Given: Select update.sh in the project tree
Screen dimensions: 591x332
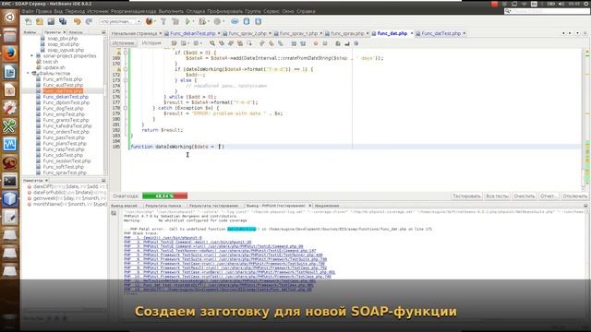Looking at the screenshot, I should 54,67.
